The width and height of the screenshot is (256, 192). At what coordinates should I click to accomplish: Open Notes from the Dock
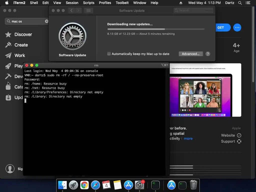[117, 185]
